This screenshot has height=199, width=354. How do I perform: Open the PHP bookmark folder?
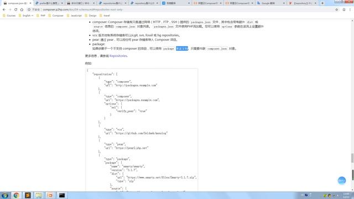point(41,15)
